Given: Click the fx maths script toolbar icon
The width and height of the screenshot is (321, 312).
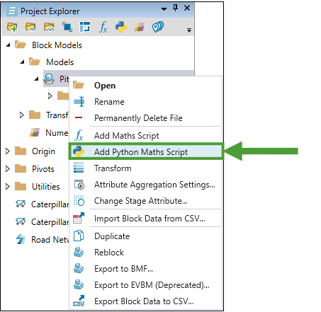Looking at the screenshot, I should pyautogui.click(x=103, y=27).
